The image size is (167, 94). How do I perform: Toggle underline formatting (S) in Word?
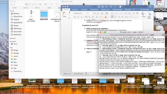point(81,17)
